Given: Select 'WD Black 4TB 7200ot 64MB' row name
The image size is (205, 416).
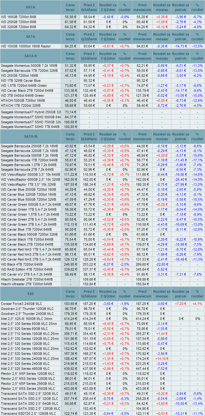Looking at the screenshot, I should (x=22, y=264).
